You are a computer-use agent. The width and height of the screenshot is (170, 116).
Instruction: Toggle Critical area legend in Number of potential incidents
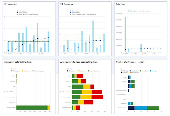15,71
